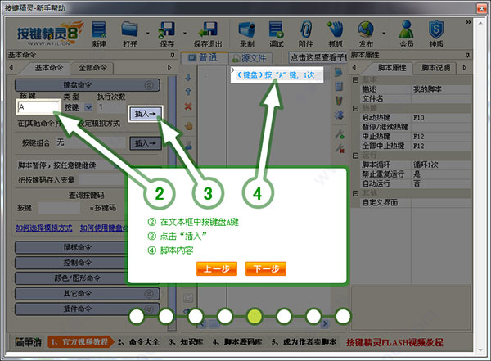Click the wrench with green plus icon
Viewport: 491px width, 361px height.
click(x=340, y=134)
